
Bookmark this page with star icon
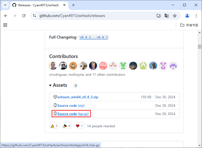(175, 16)
